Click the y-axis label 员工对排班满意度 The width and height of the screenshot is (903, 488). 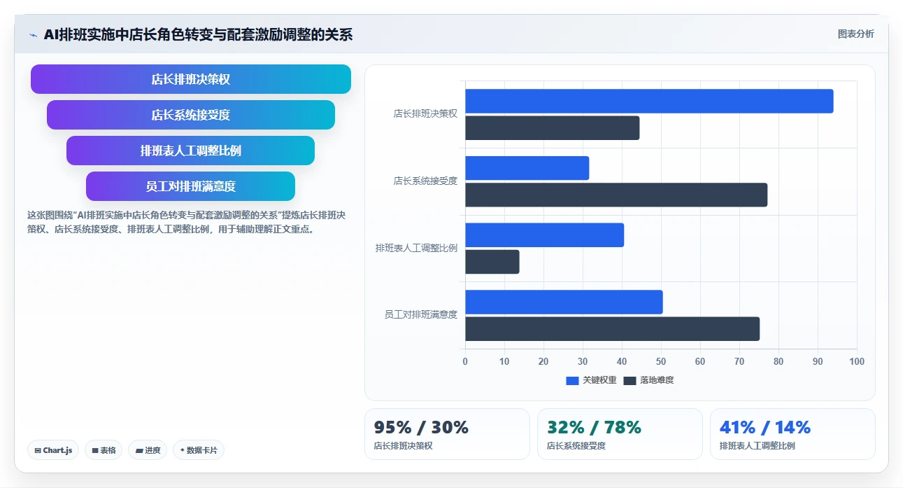coord(421,314)
